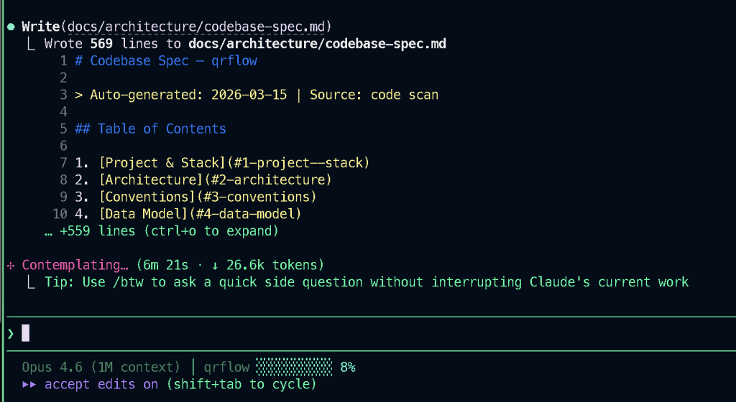The image size is (736, 402).
Task: Expand the +559 hidden lines
Action: pyautogui.click(x=161, y=231)
